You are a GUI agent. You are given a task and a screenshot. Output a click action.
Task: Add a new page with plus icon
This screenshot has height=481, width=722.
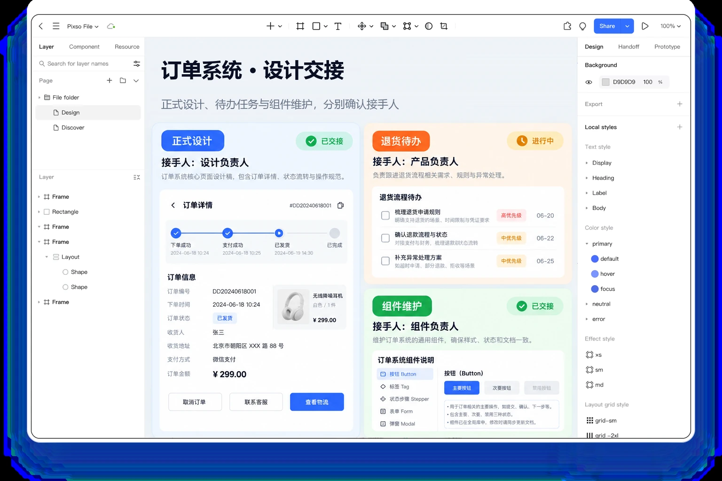[110, 80]
